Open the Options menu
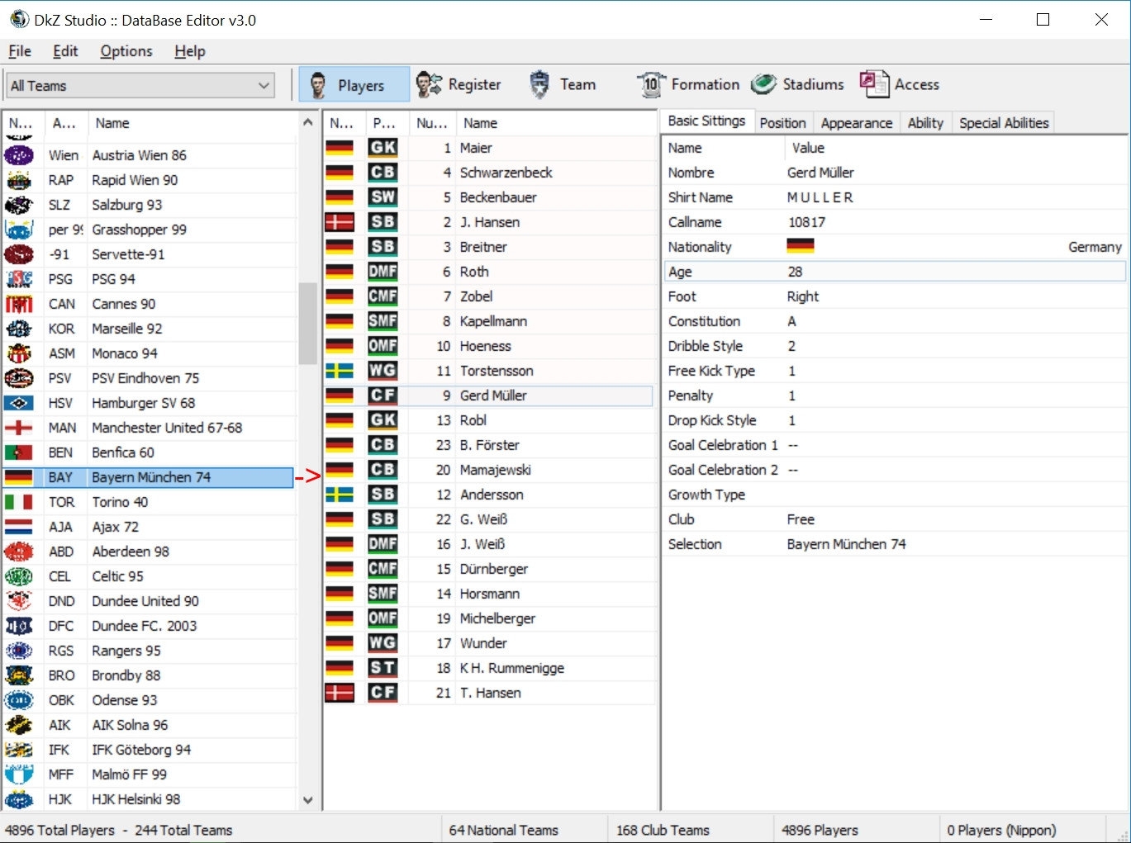 (x=126, y=51)
